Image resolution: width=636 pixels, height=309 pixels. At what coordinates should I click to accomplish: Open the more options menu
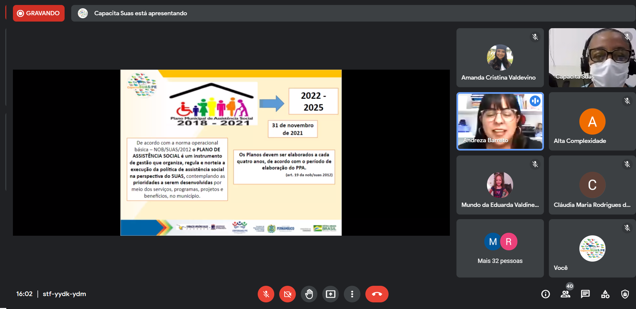[352, 294]
